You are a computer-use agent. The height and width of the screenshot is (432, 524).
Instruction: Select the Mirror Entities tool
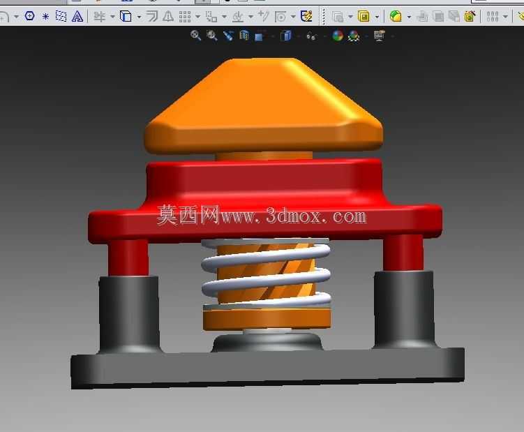click(168, 16)
